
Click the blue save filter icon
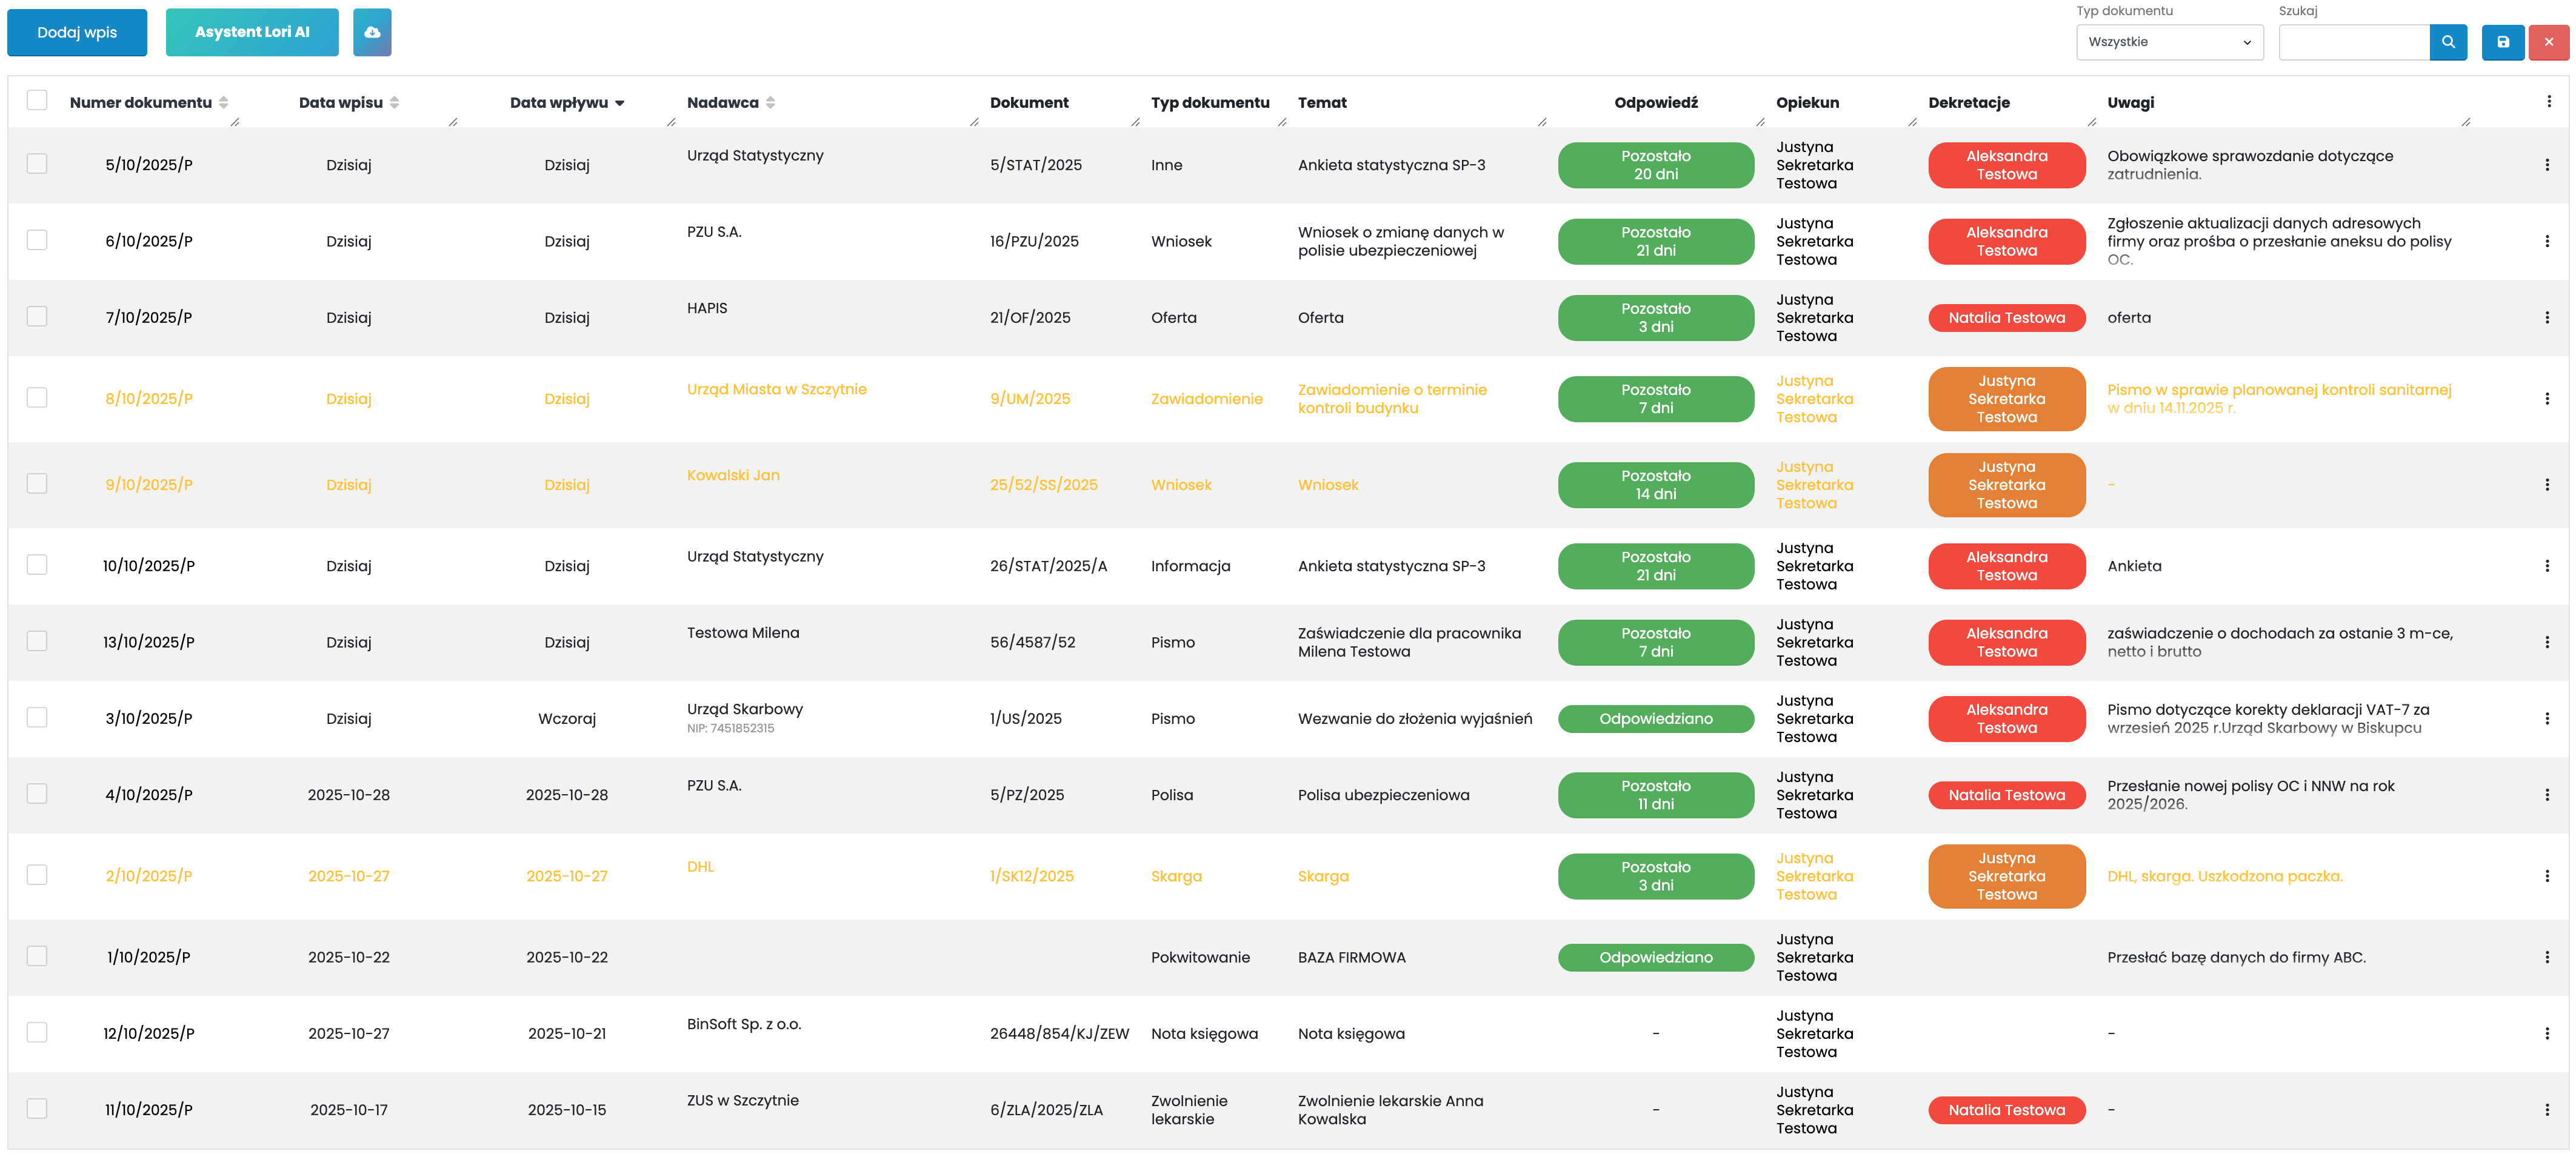coord(2503,42)
